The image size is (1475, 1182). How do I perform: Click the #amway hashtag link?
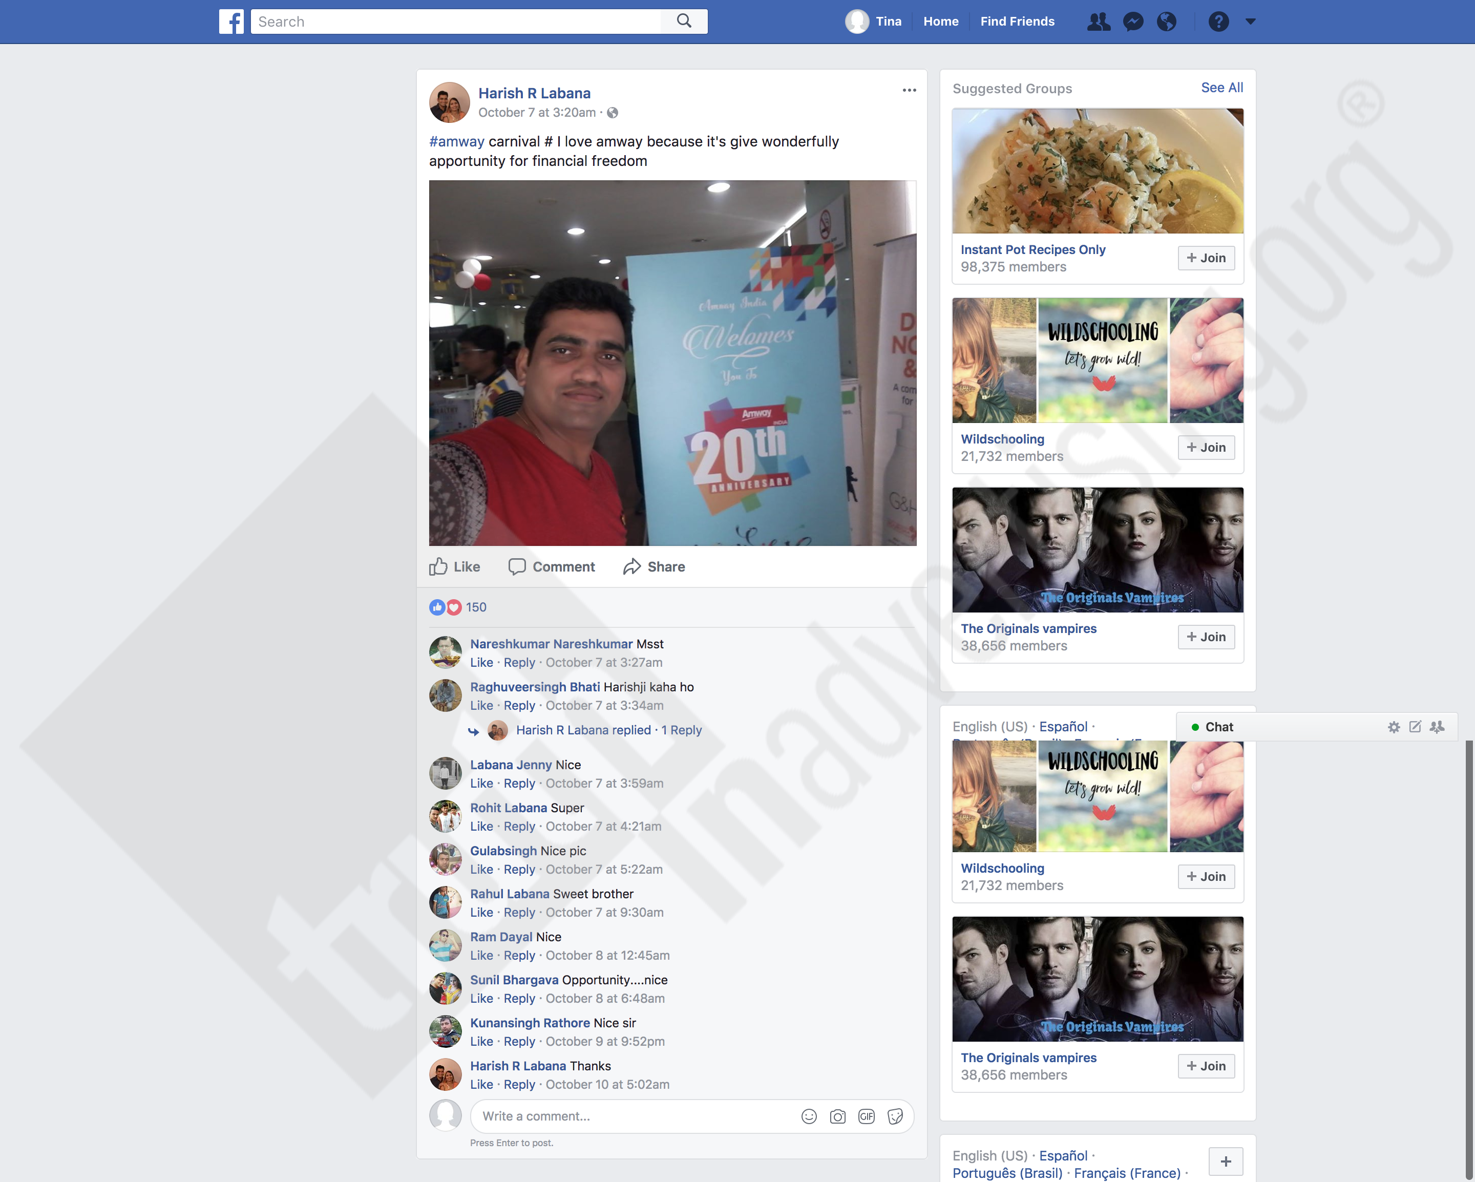(x=456, y=141)
